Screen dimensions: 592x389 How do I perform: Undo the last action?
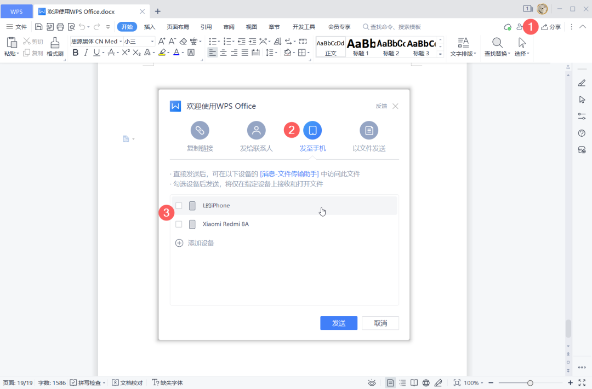[x=82, y=27]
